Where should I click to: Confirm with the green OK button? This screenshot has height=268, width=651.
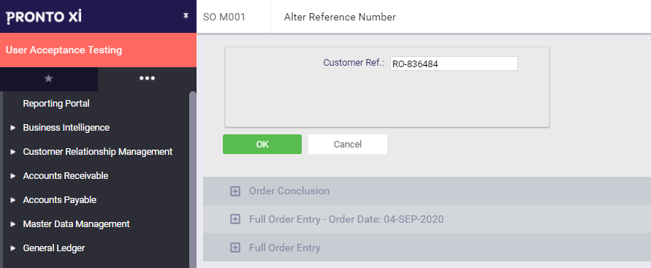[262, 144]
